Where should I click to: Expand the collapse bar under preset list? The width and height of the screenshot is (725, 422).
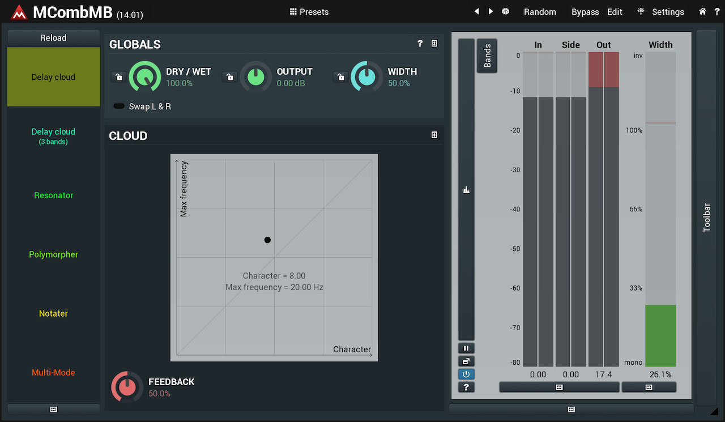[53, 409]
